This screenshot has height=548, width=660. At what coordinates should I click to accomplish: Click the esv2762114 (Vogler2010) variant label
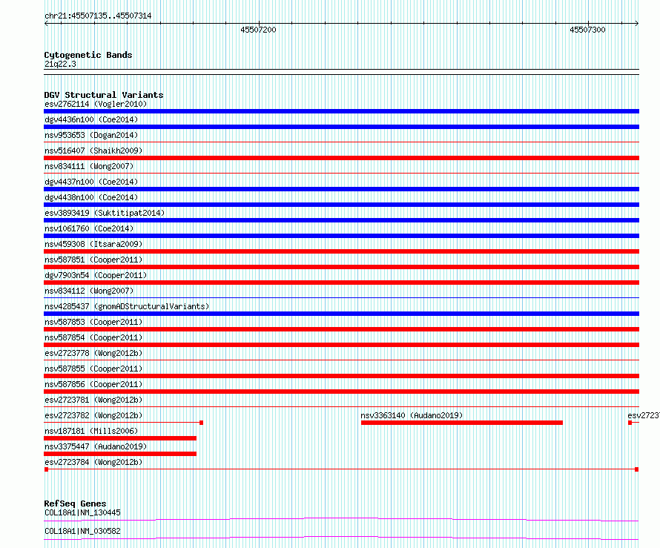[x=96, y=104]
